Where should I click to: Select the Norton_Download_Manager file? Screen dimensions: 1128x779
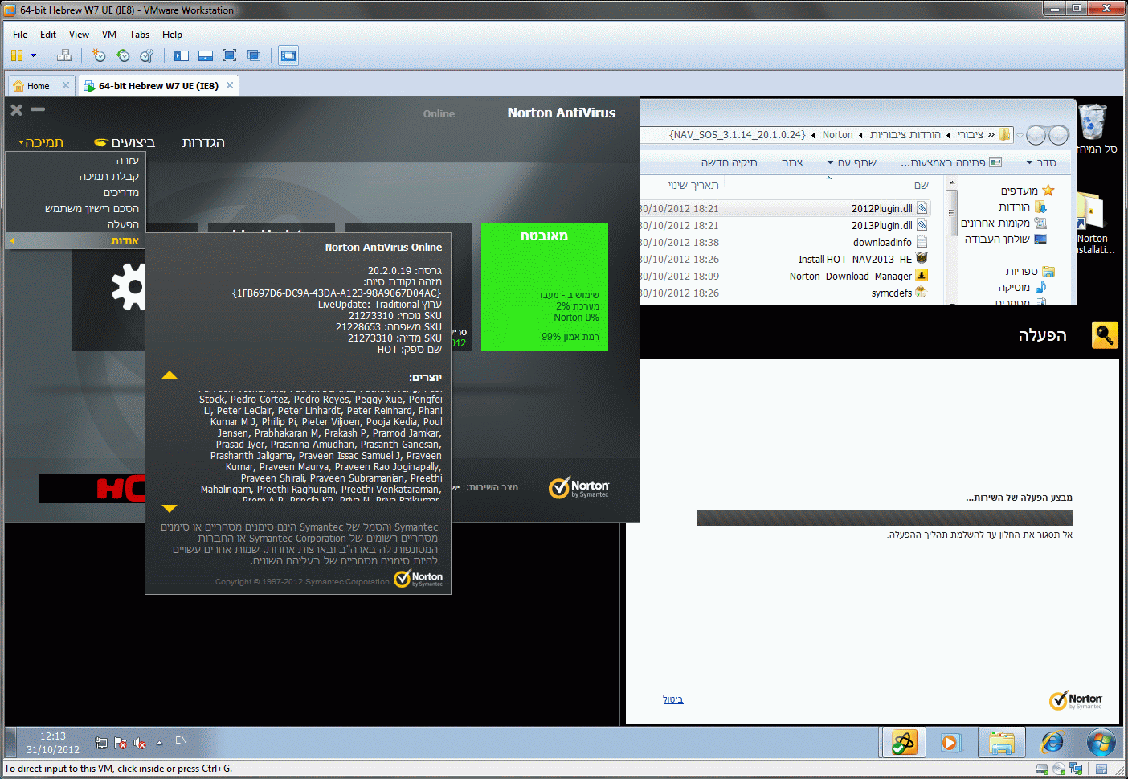coord(850,277)
